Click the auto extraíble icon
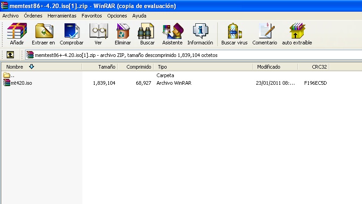 (x=297, y=30)
